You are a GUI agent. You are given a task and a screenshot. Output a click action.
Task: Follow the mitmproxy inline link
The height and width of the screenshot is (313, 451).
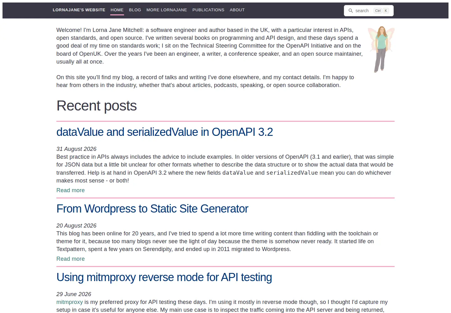click(x=70, y=302)
